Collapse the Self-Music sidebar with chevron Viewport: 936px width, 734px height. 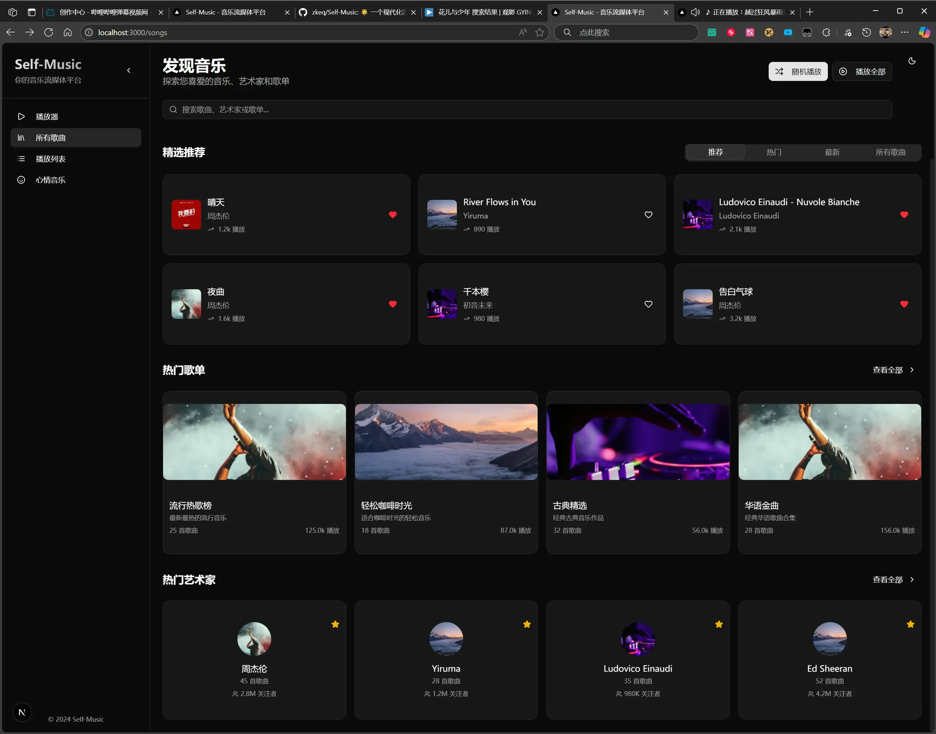[x=129, y=70]
